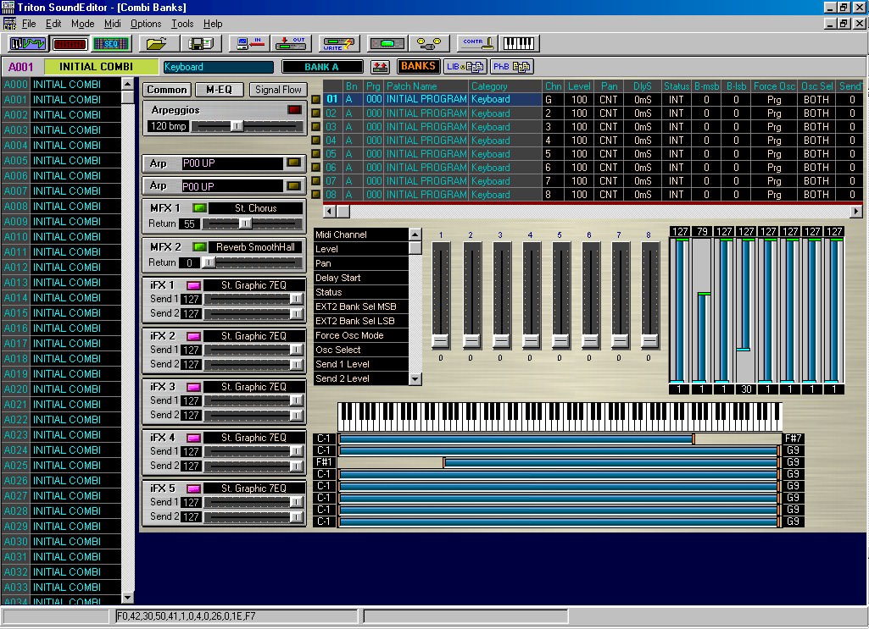Screen dimensions: 869x629
Task: Open the File menu
Action: pos(29,24)
